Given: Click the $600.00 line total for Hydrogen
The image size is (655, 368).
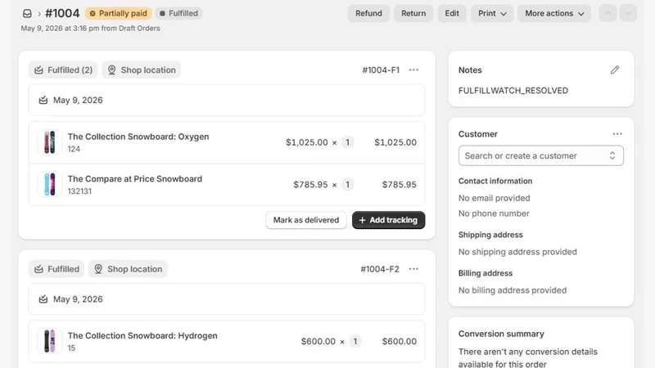Looking at the screenshot, I should tap(399, 341).
